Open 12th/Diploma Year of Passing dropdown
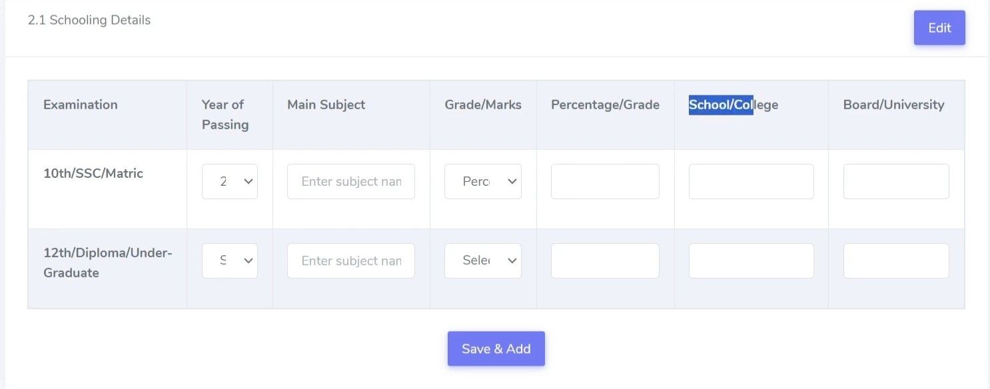 tap(230, 260)
